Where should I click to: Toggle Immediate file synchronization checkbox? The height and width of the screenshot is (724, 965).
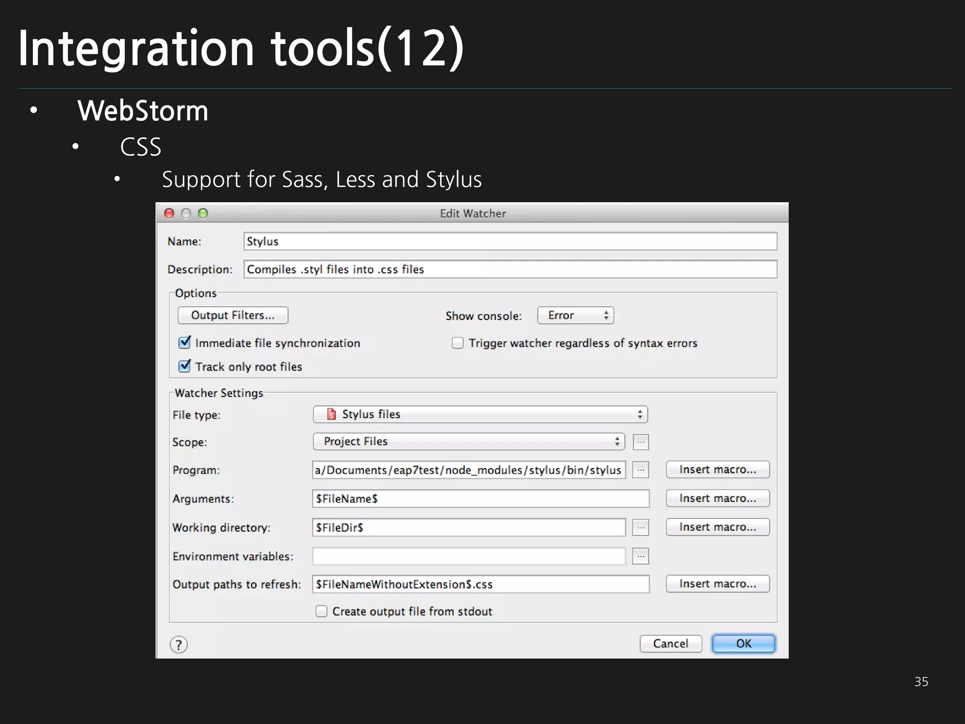[185, 342]
